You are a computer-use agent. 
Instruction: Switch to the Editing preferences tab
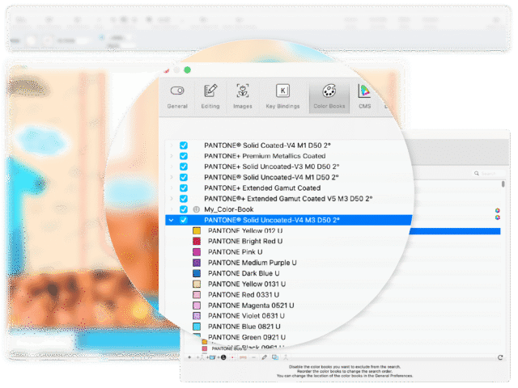210,97
